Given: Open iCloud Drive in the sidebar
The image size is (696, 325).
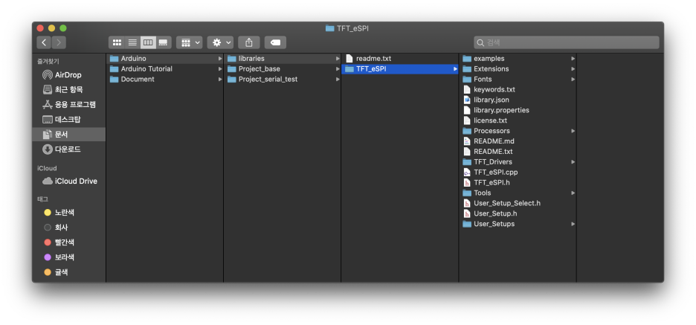Looking at the screenshot, I should point(69,181).
